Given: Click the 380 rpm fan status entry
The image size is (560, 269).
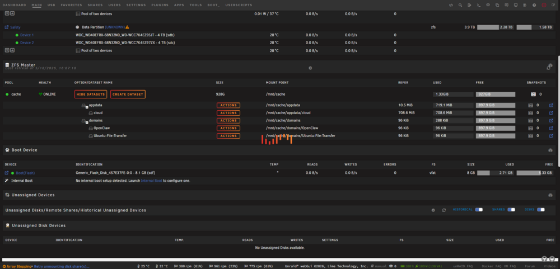Looking at the screenshot, I should click(x=187, y=267).
